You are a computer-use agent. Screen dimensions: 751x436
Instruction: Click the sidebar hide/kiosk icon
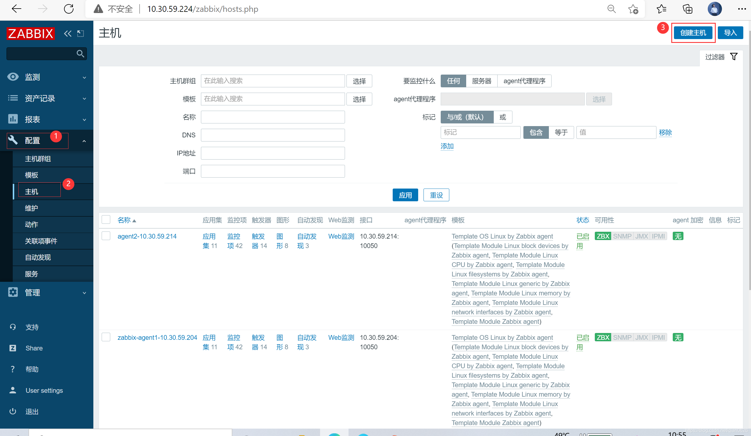tap(81, 33)
